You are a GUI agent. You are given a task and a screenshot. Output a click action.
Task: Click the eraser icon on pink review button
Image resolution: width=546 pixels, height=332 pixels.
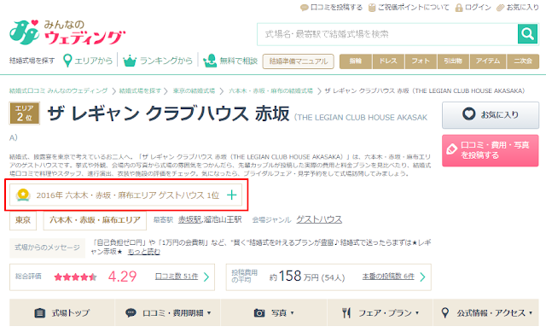click(x=451, y=149)
